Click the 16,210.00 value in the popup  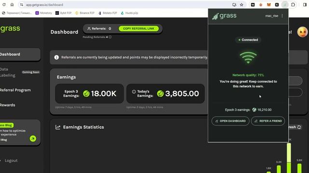265,110
